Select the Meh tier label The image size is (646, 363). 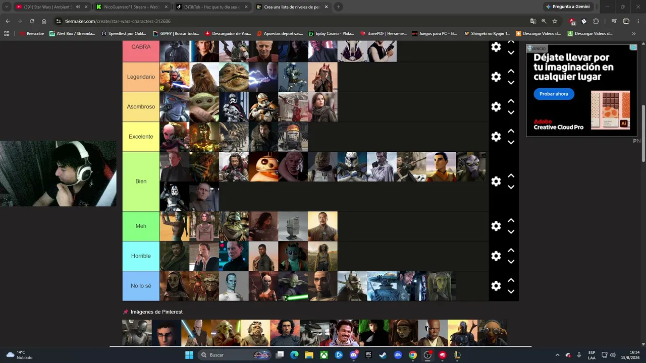(x=141, y=226)
